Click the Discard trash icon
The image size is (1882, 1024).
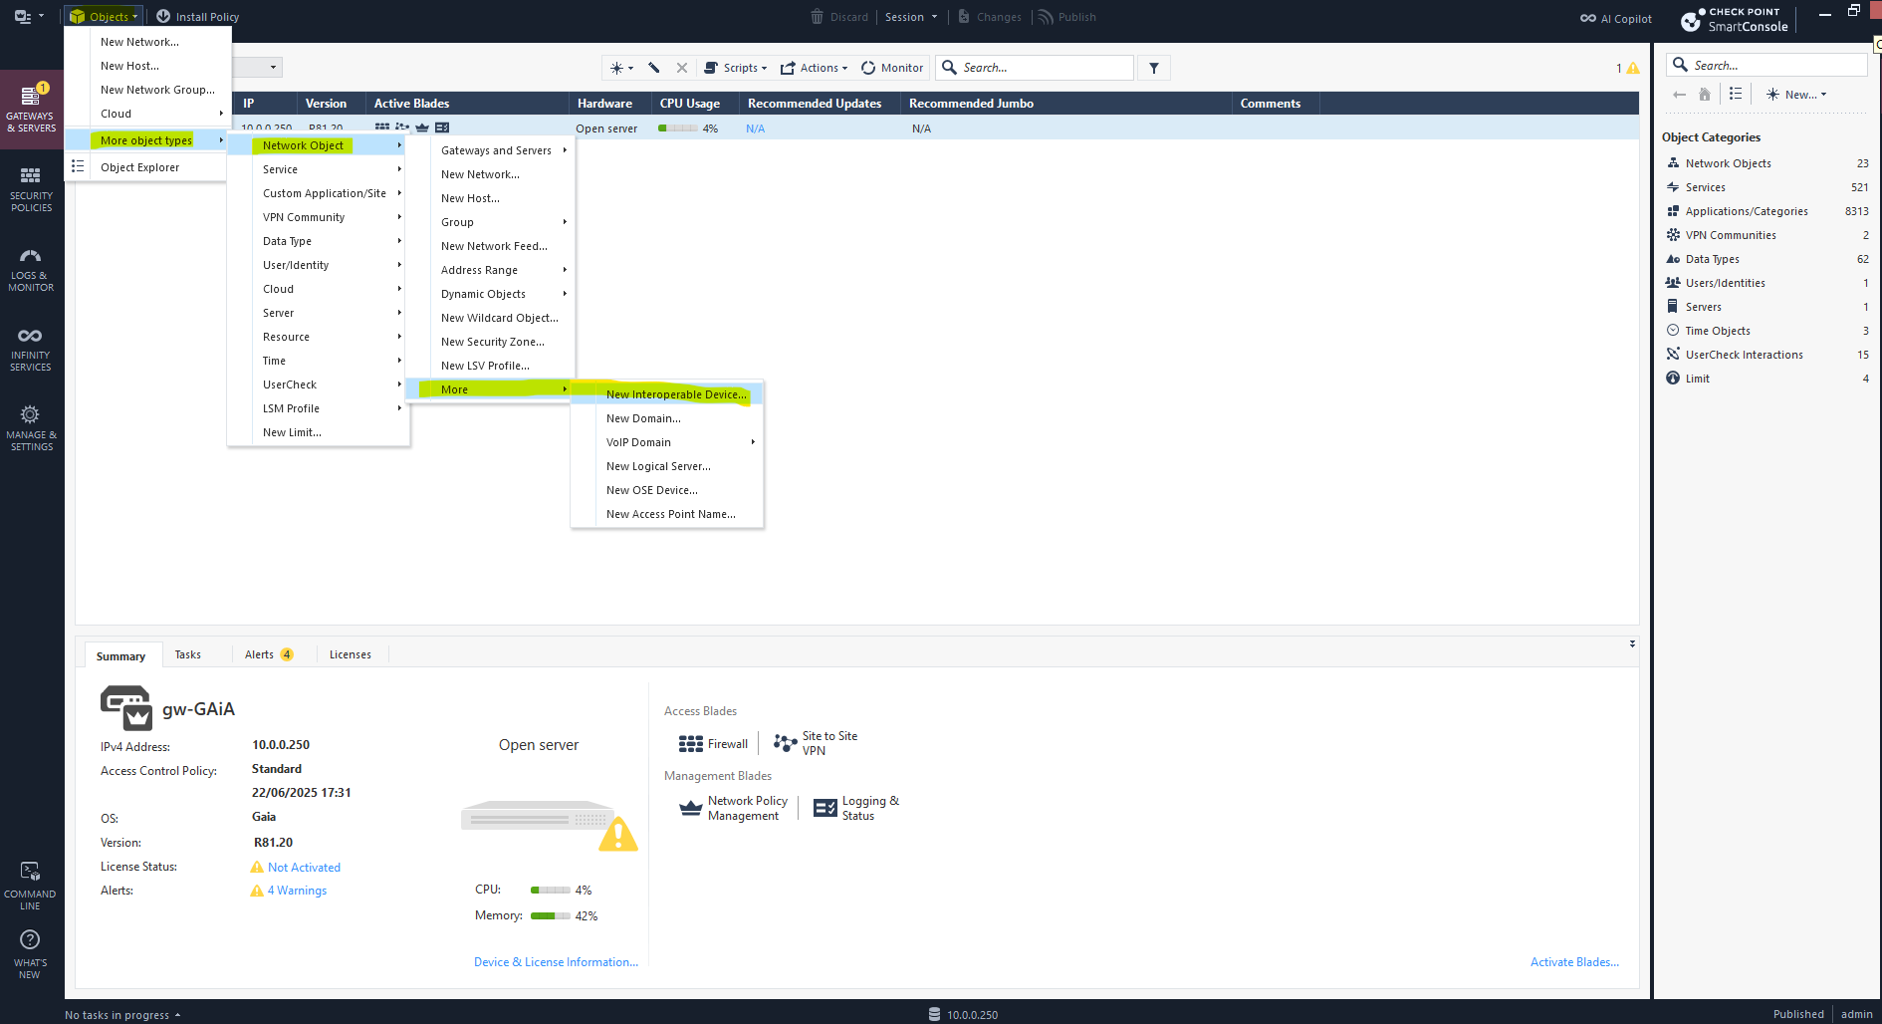817,16
